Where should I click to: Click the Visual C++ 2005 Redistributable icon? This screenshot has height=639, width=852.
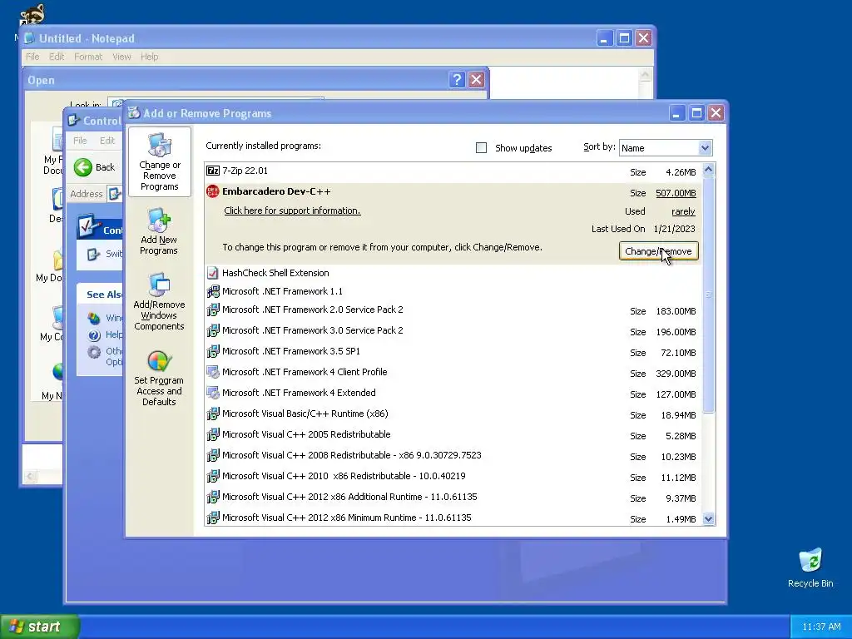click(x=213, y=434)
